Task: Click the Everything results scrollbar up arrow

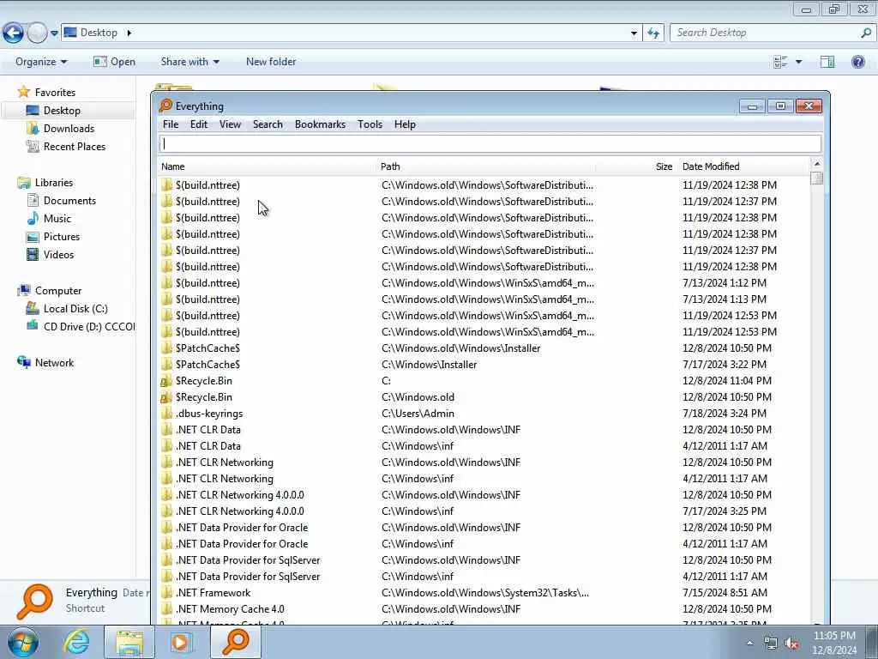Action: coord(816,164)
